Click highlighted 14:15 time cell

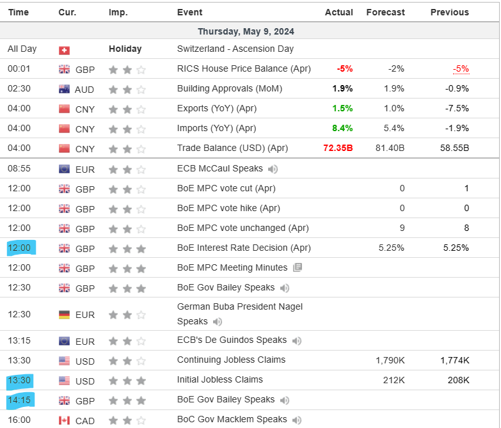click(19, 400)
